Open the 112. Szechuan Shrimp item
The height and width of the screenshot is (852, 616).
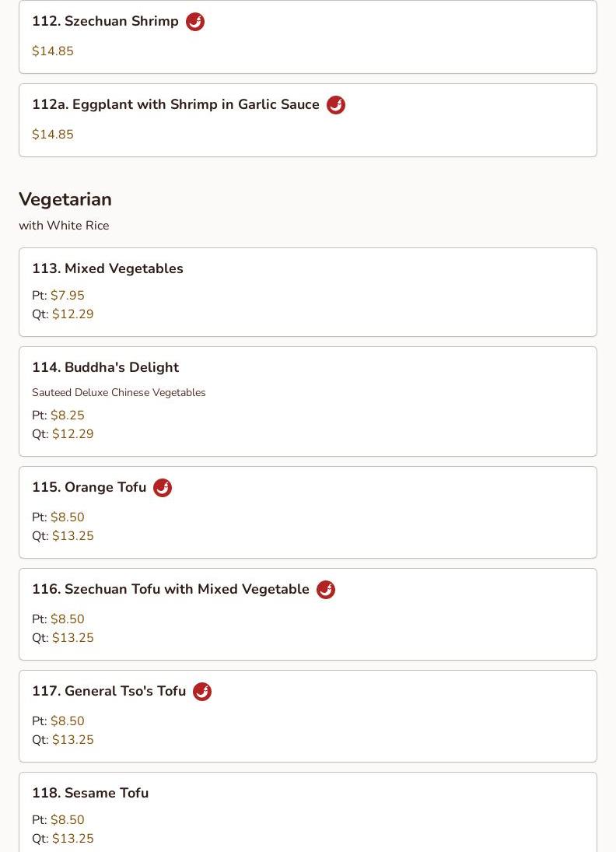105,22
